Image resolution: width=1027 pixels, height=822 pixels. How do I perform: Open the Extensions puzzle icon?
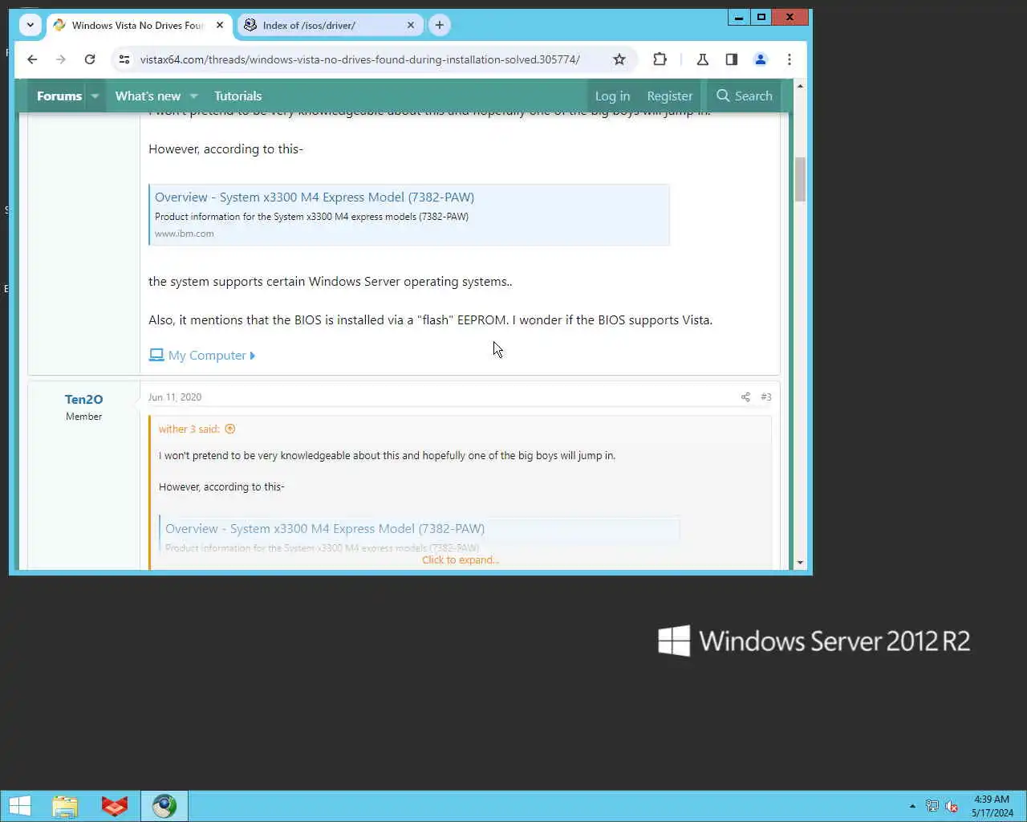(x=660, y=59)
